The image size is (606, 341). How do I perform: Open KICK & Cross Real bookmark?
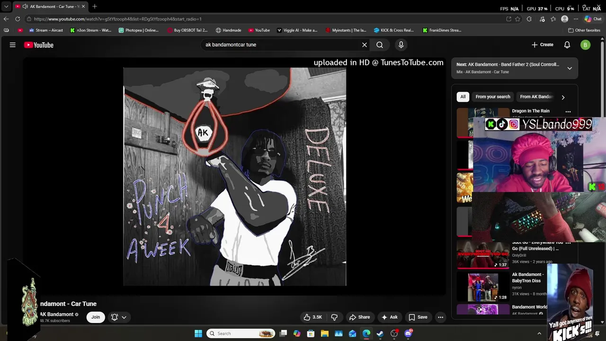pos(394,30)
